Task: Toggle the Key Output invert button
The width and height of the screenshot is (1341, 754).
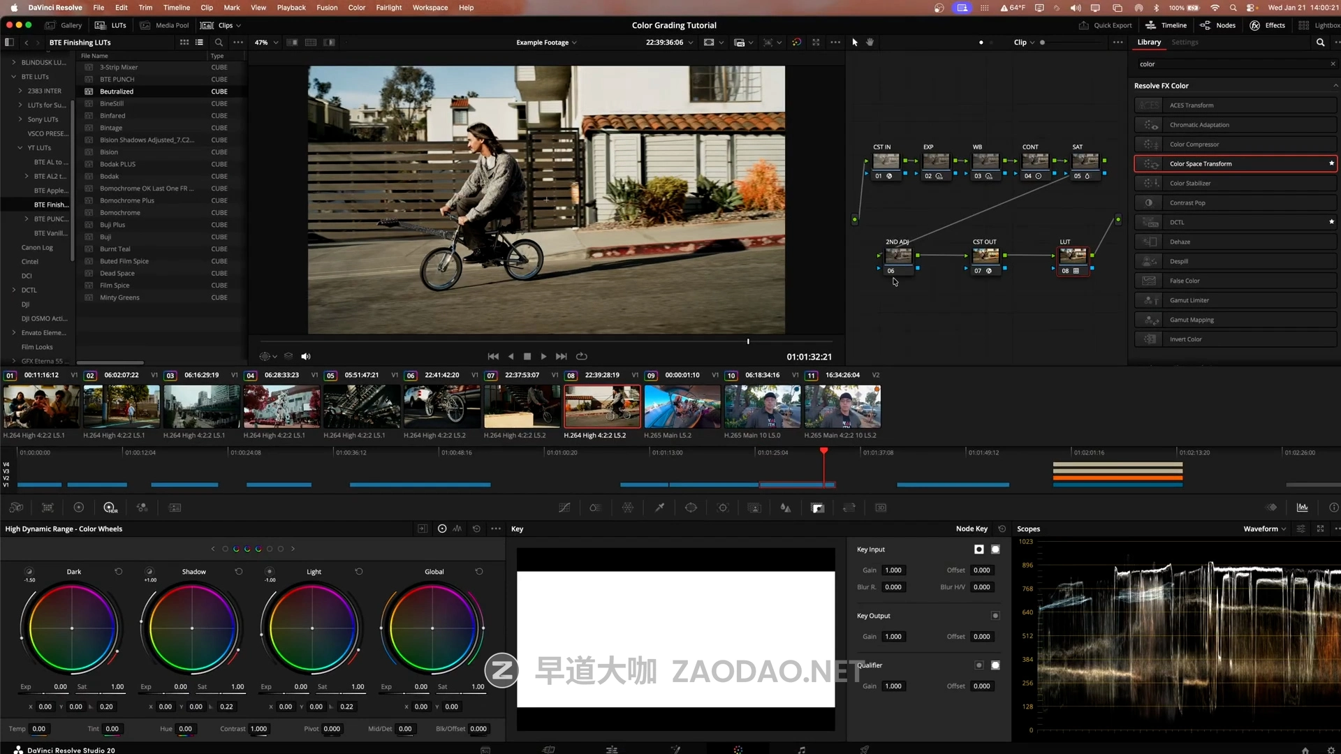Action: [x=995, y=616]
